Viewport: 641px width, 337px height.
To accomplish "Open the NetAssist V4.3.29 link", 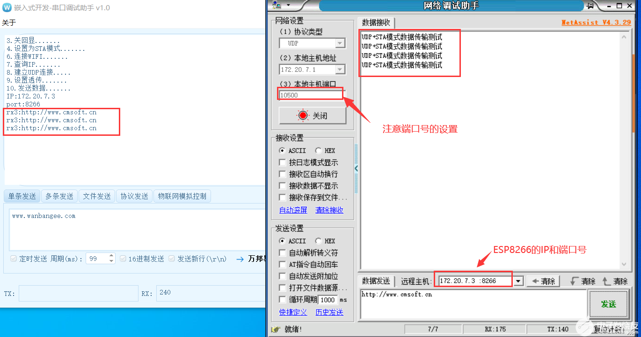I will click(x=596, y=22).
